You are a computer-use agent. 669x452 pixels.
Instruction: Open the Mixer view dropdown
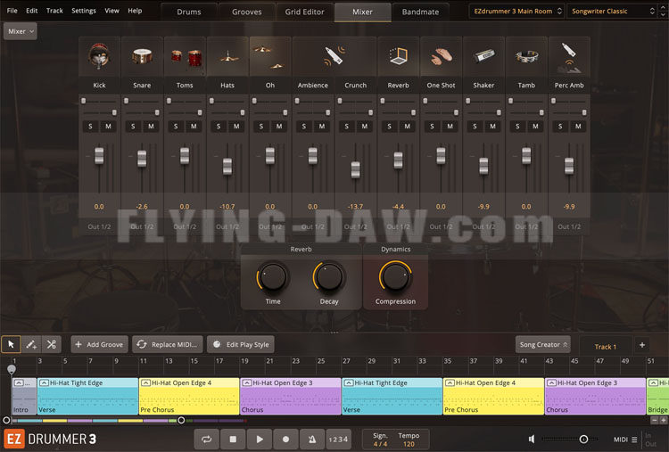tap(20, 31)
